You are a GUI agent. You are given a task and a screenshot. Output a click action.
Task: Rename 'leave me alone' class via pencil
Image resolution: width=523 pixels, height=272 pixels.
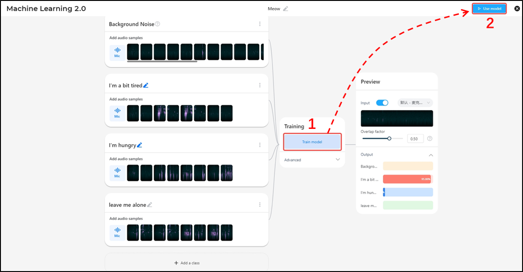point(149,205)
